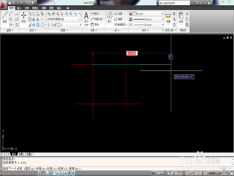The width and height of the screenshot is (234, 176).
Task: Click the Create block button (创建)
Action: 118,14
